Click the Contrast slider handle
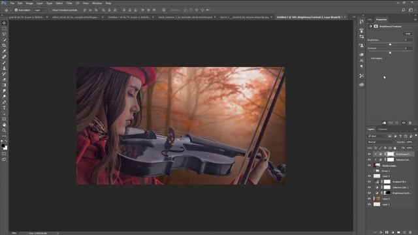Screen dimensions: 418x235 (x=390, y=52)
